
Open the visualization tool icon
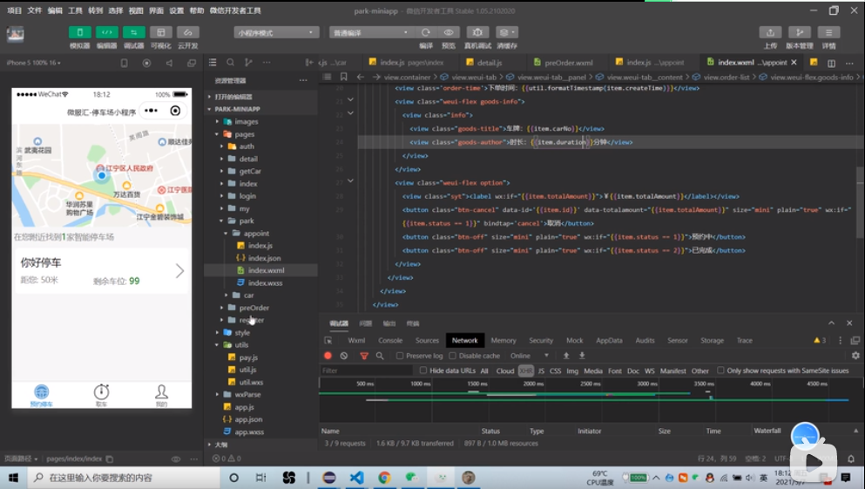click(160, 32)
